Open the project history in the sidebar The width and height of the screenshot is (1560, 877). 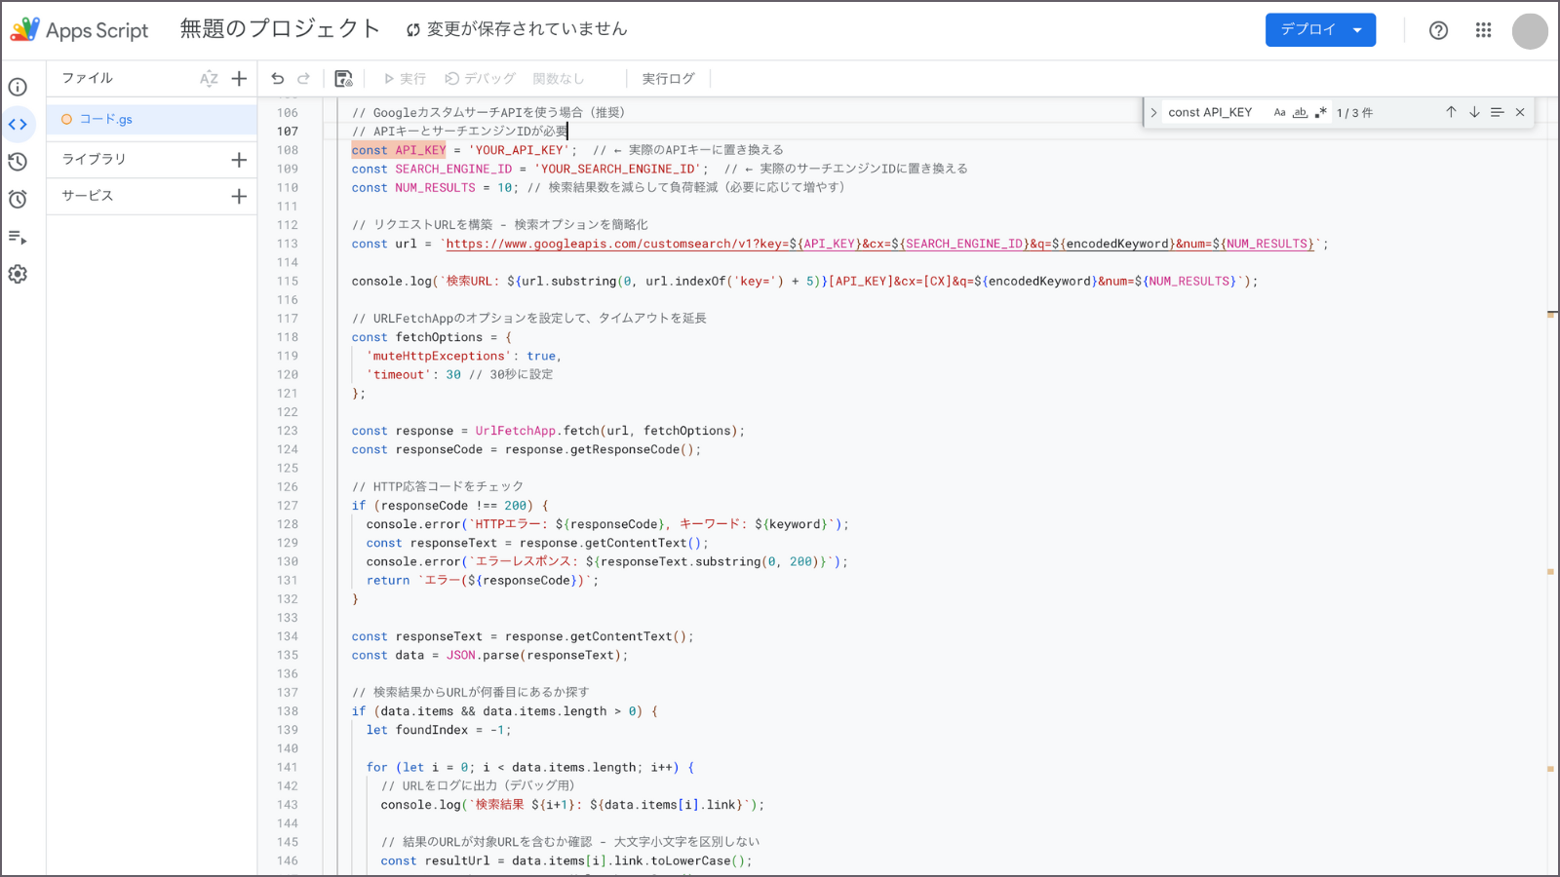click(18, 162)
